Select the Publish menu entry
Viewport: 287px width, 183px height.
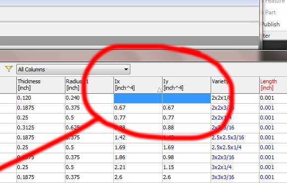coord(271,24)
